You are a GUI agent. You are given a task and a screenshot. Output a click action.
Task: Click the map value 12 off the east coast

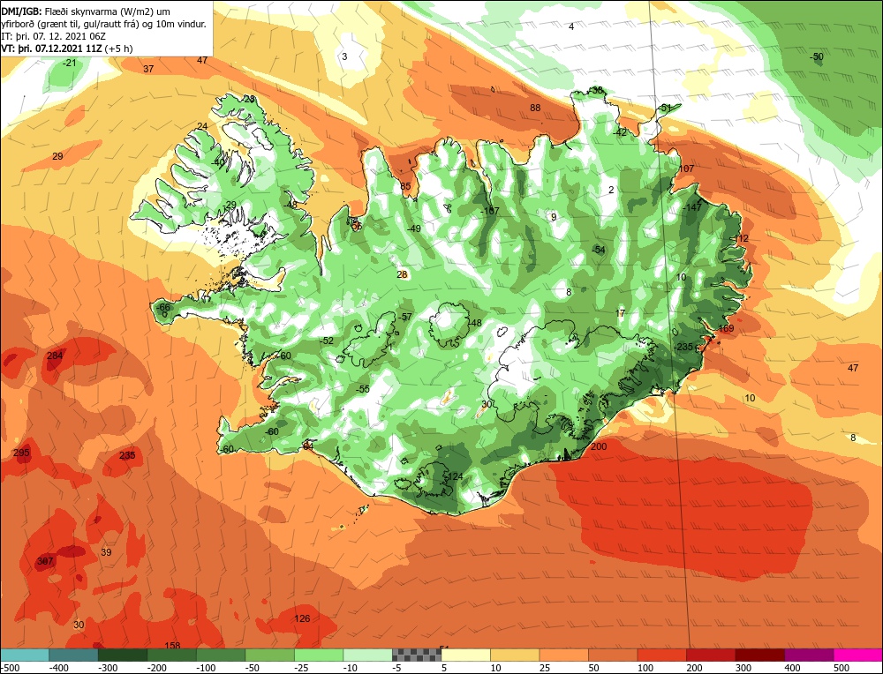(743, 238)
